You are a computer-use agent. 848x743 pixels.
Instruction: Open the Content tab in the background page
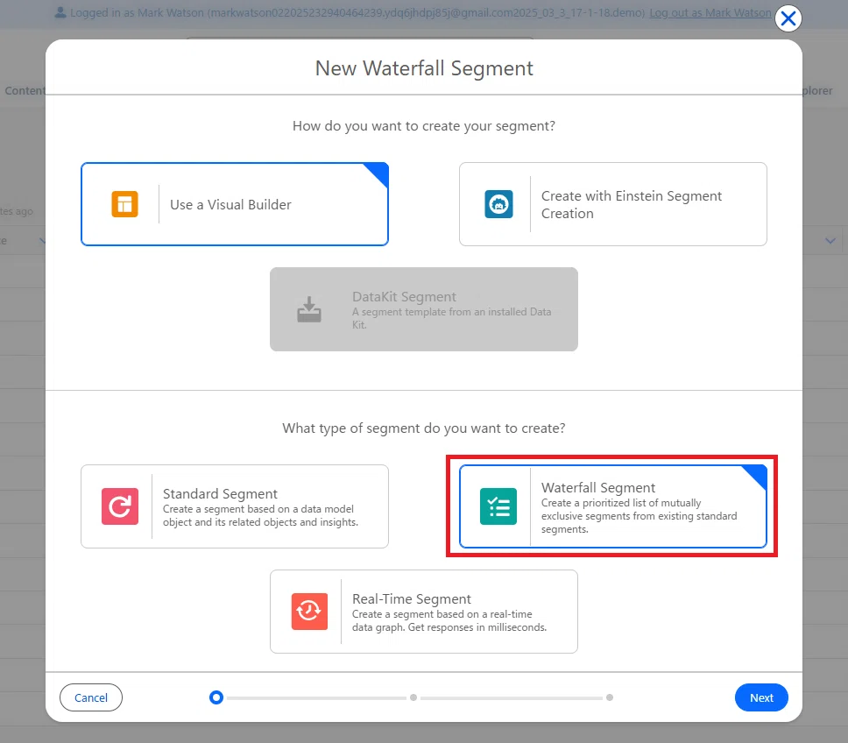[x=25, y=91]
